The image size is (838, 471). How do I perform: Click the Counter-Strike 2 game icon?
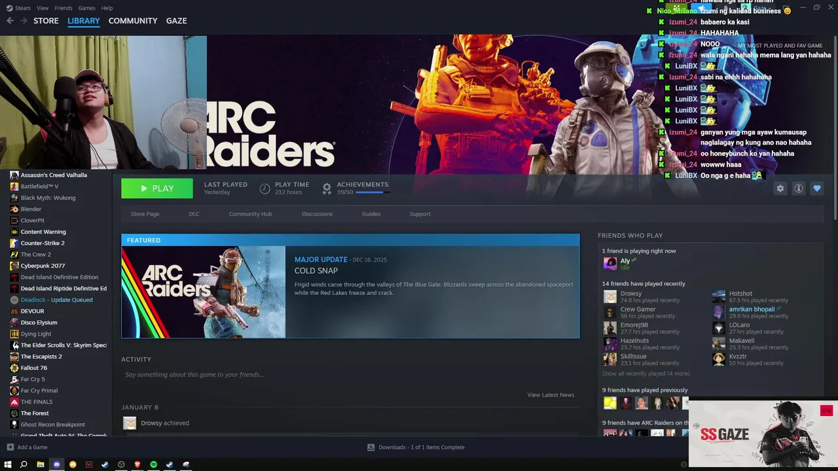[14, 243]
